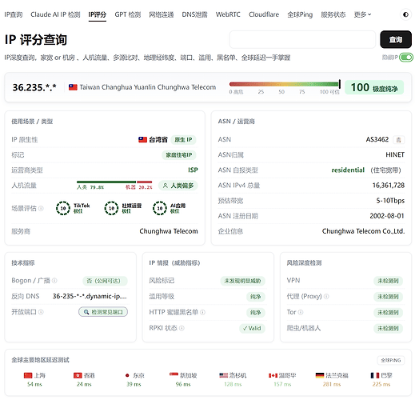This screenshot has width=415, height=400.
Task: Open the 服务状态 tab
Action: [333, 14]
